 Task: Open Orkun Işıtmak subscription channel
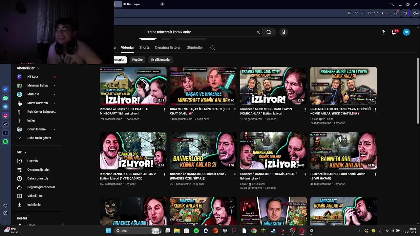click(x=36, y=129)
